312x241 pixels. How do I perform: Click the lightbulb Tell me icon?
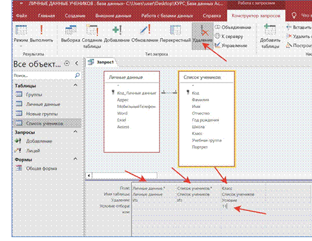coord(294,16)
